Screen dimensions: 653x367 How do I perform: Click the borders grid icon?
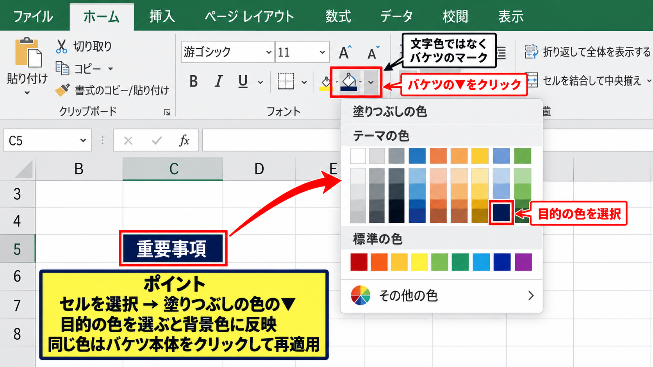[x=286, y=81]
